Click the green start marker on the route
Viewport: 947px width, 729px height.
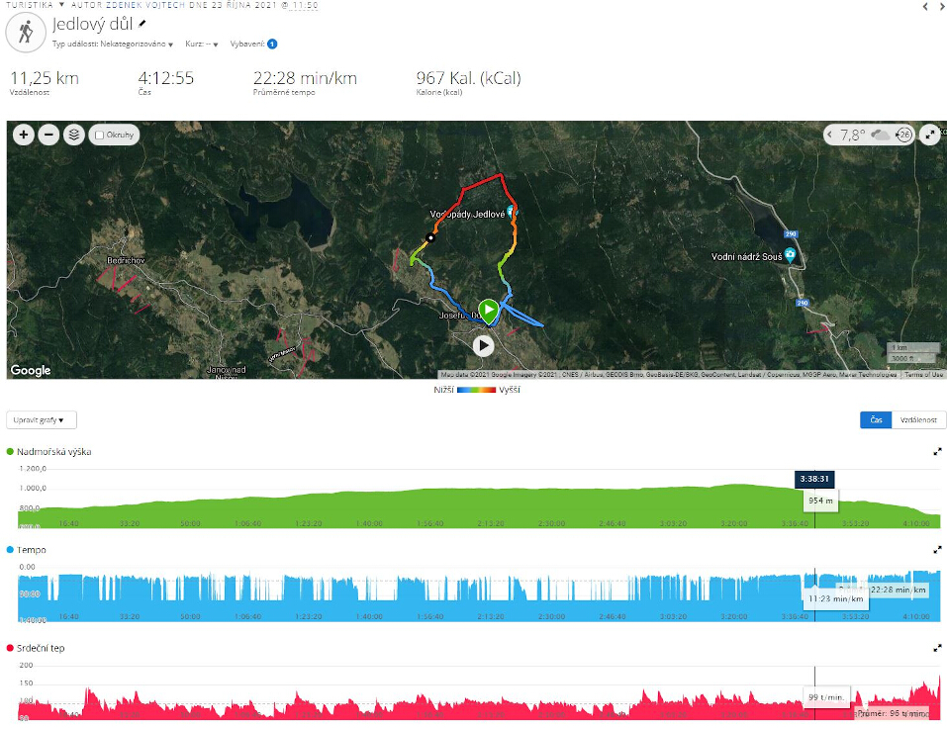(488, 311)
